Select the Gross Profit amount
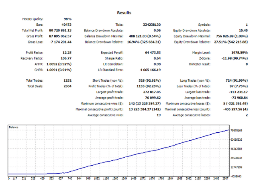 [60, 36]
